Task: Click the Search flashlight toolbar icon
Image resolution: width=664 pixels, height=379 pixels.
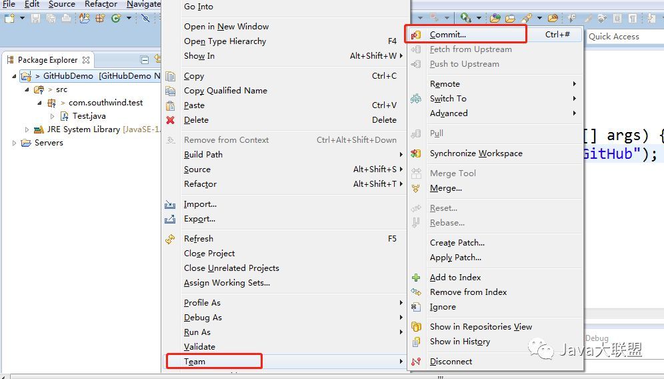Action: pos(527,18)
